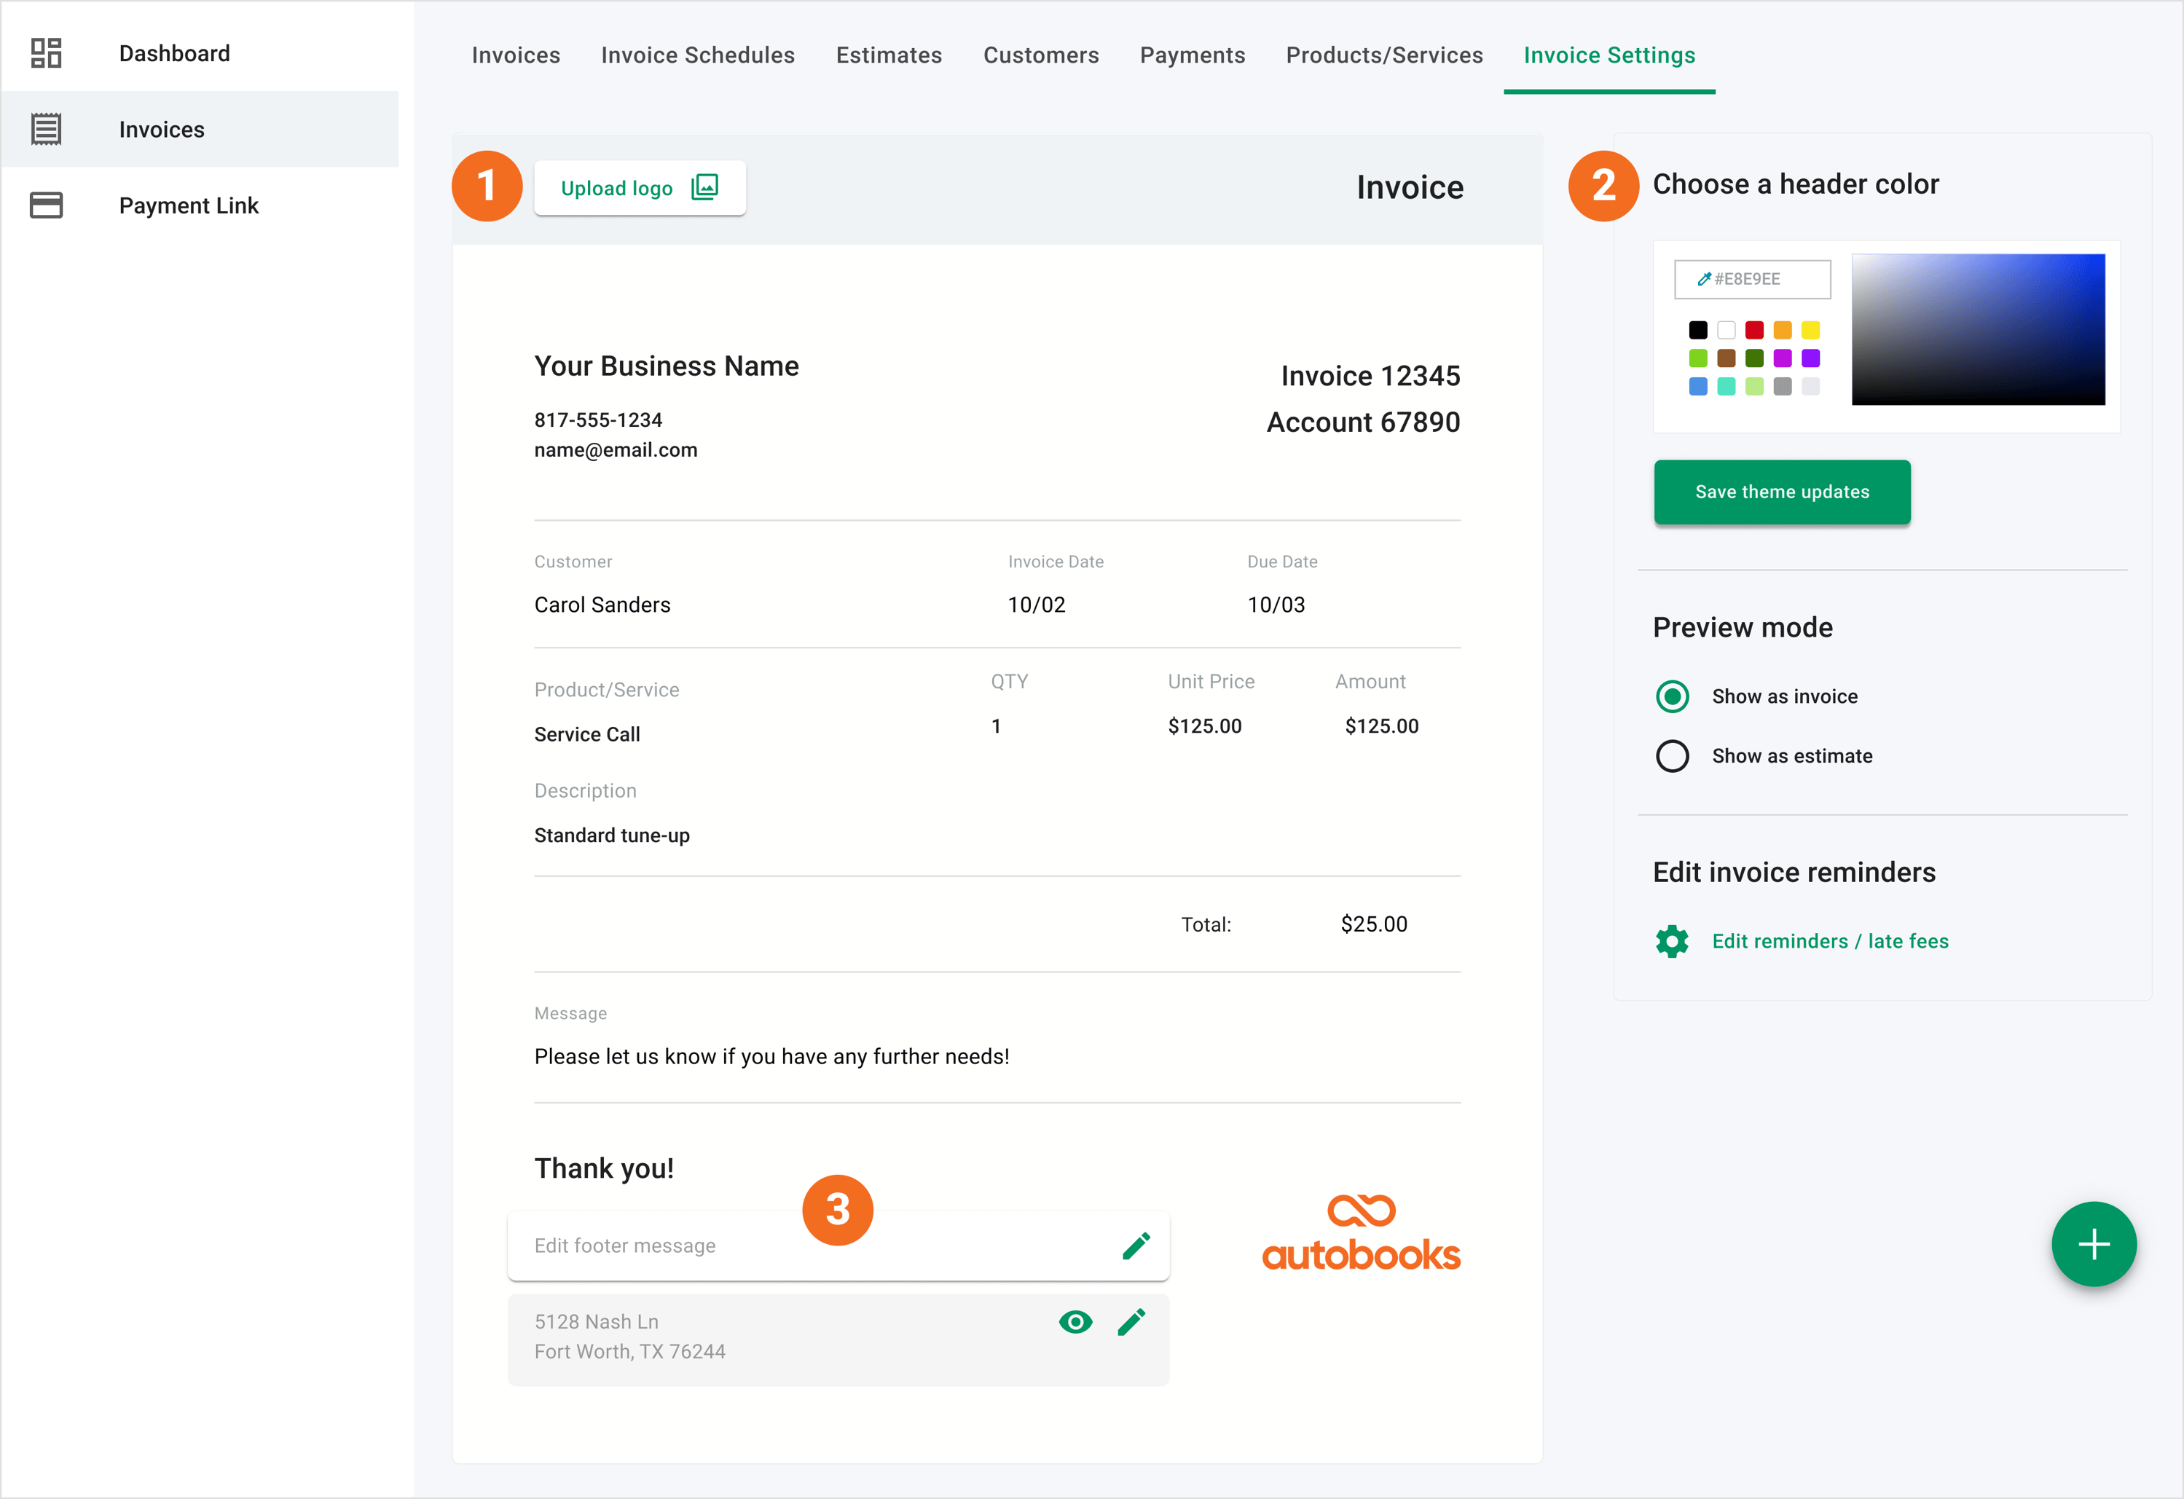Go to the Customers tab
Screen dimensions: 2184x1499
tap(1040, 55)
